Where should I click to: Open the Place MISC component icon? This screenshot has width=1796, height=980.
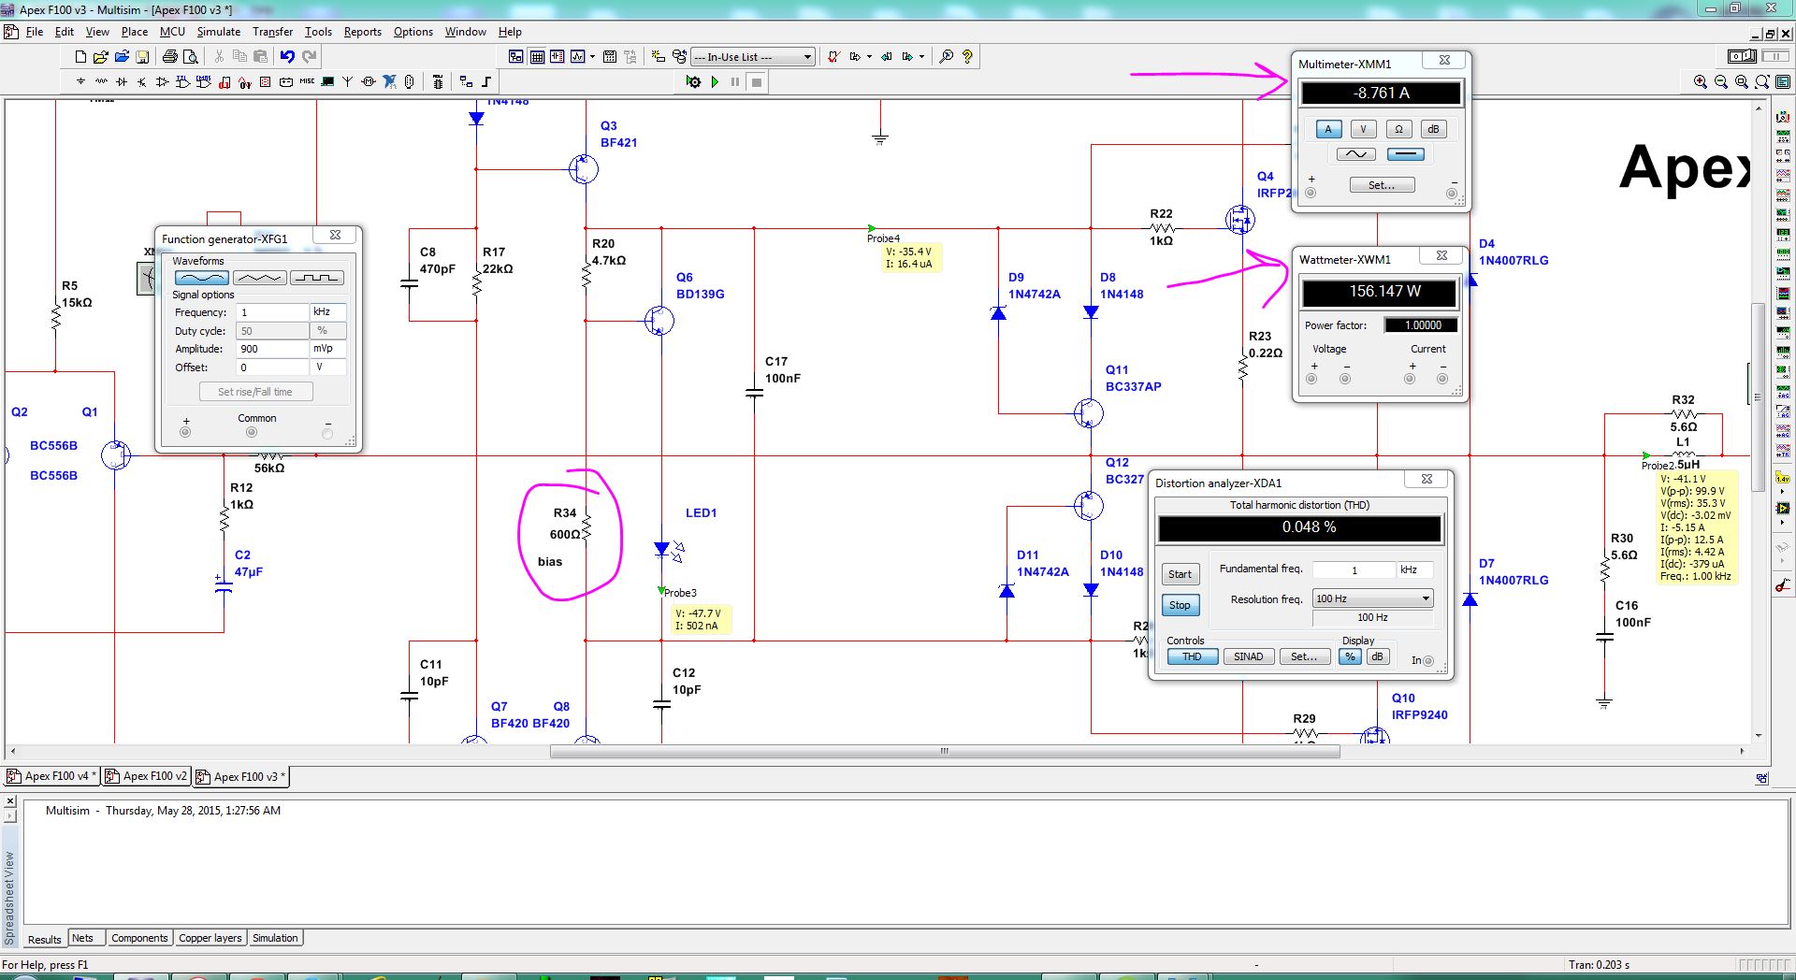[x=307, y=82]
